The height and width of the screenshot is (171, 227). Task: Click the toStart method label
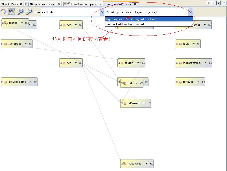[x=129, y=63]
